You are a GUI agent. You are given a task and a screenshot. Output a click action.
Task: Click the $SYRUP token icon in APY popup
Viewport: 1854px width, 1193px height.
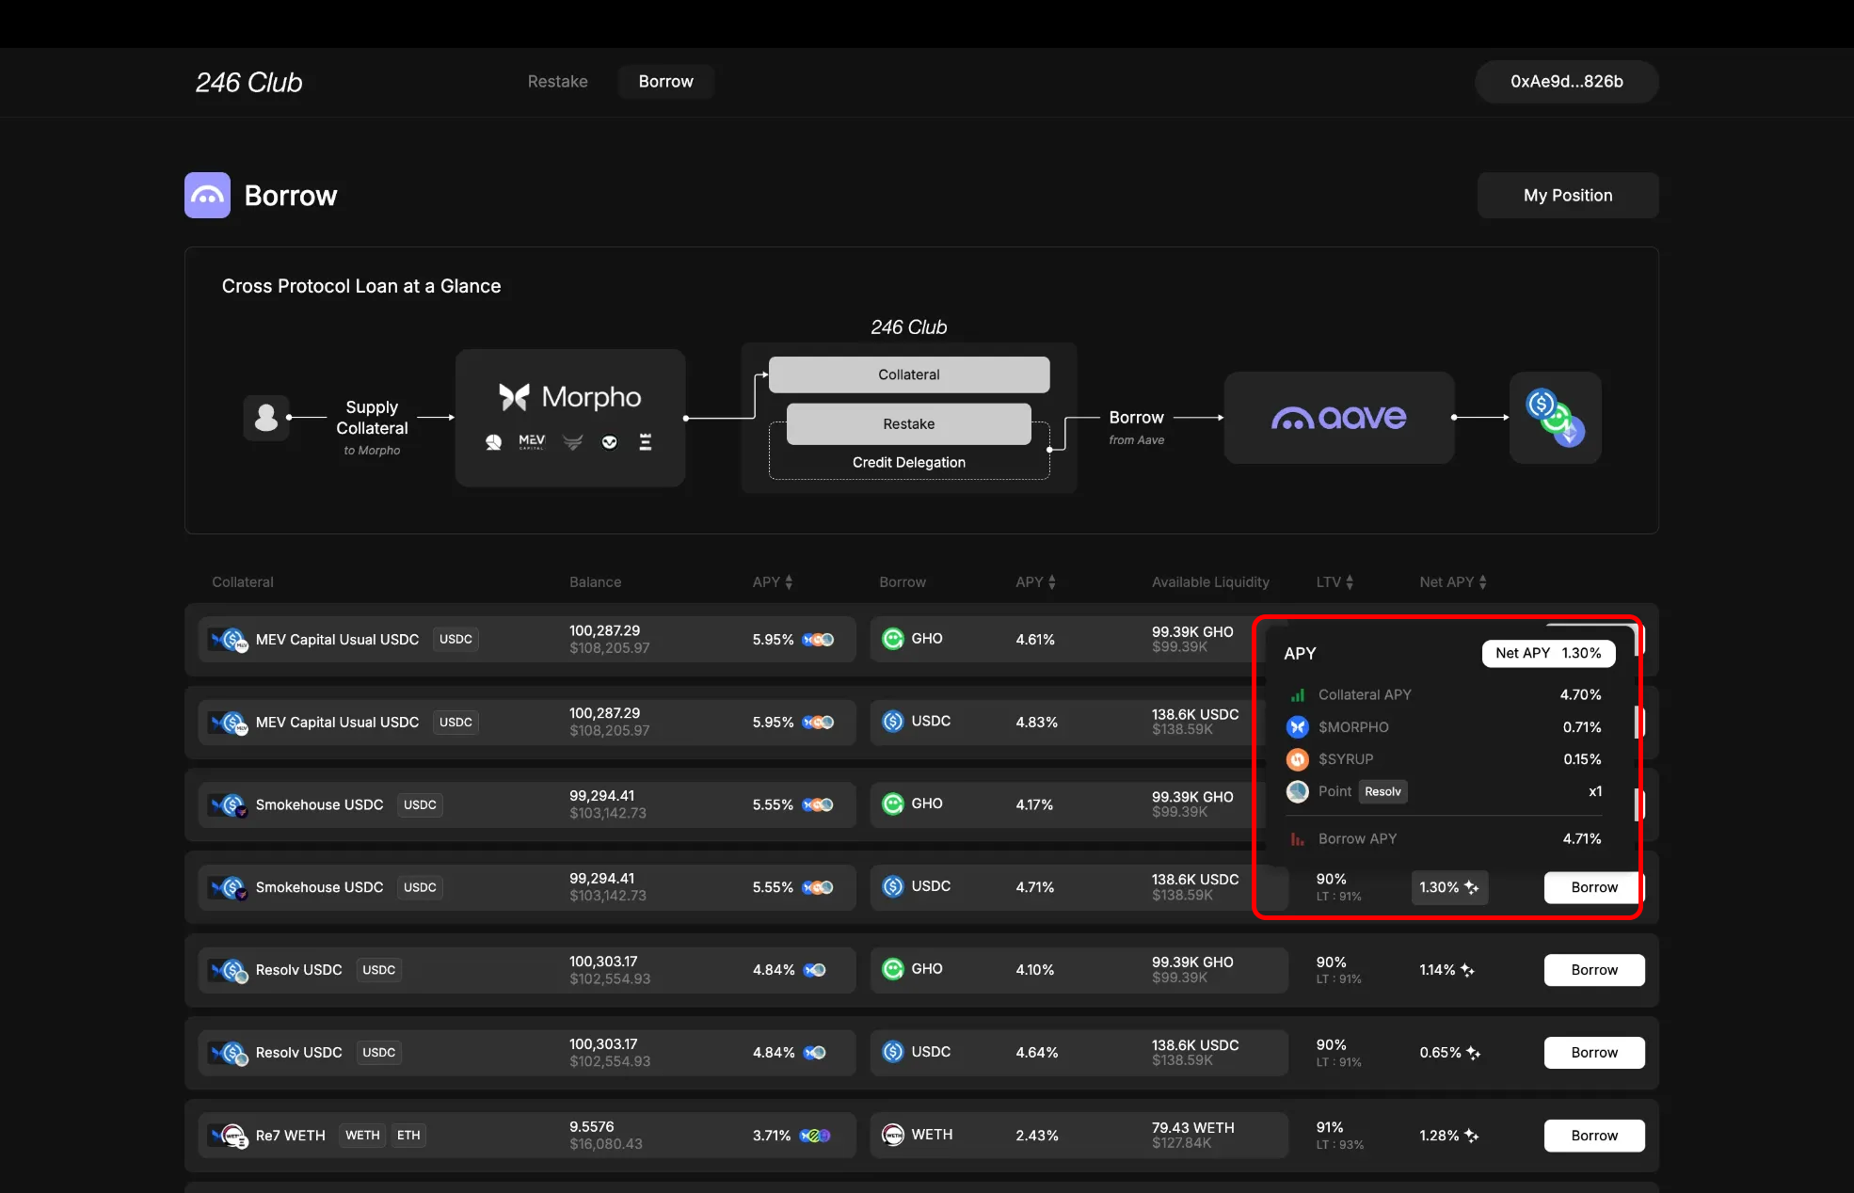(x=1297, y=759)
